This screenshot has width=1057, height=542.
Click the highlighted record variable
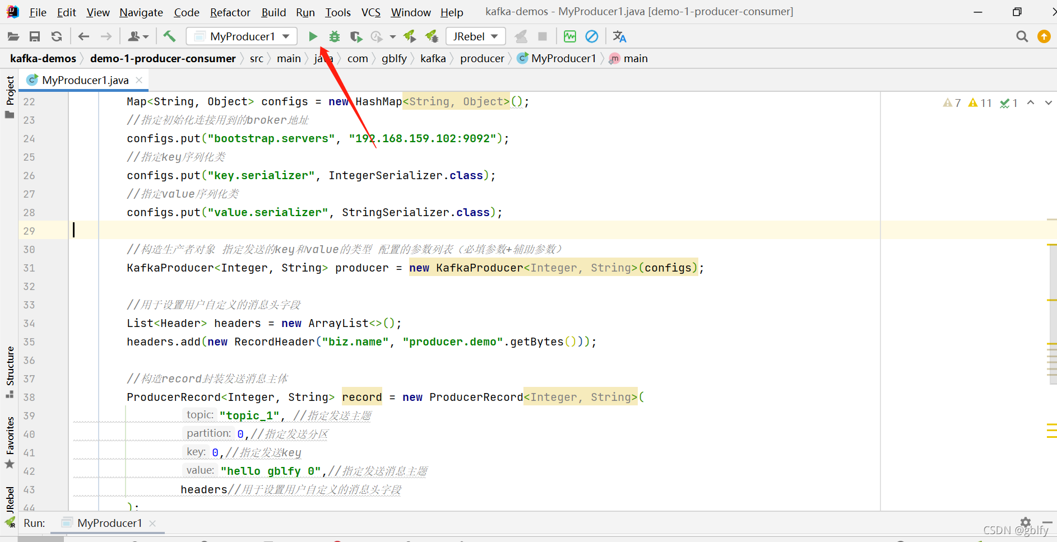[362, 397]
